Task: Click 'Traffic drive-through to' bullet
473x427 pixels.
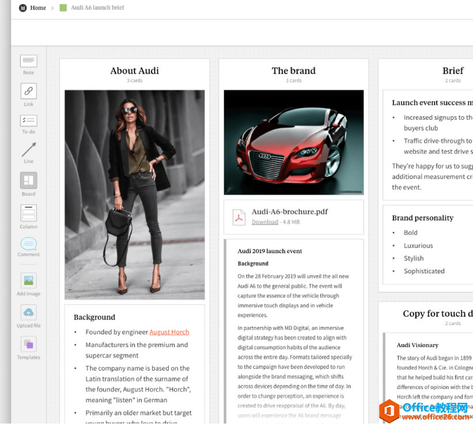Action: (x=438, y=146)
